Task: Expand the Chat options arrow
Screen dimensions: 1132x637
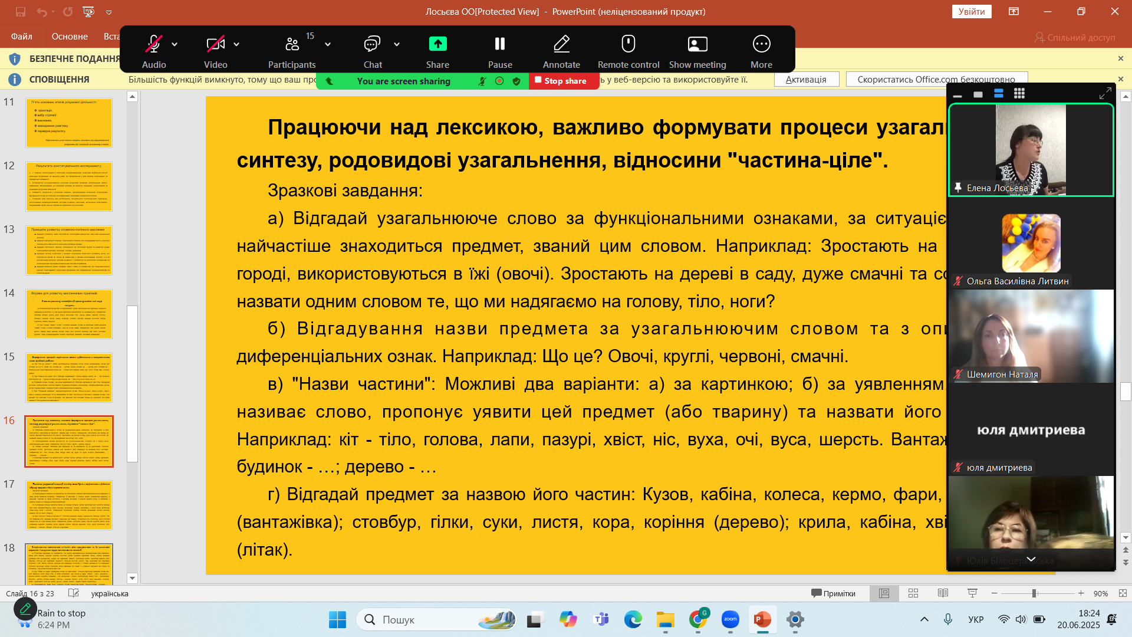Action: coord(397,44)
